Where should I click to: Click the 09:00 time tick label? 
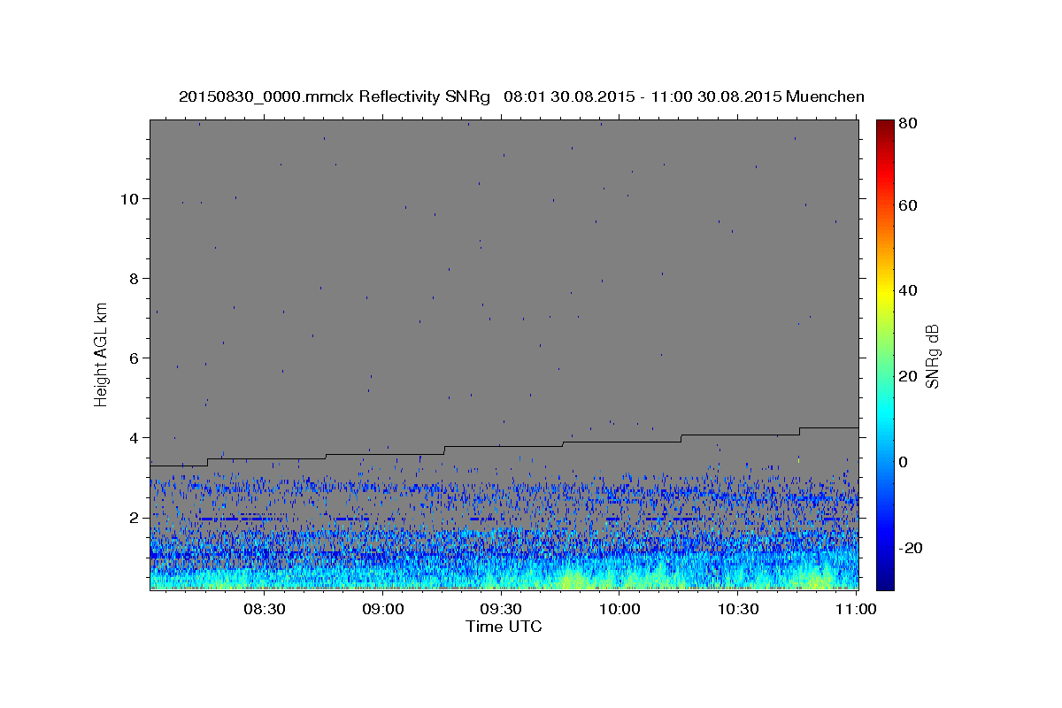383,609
